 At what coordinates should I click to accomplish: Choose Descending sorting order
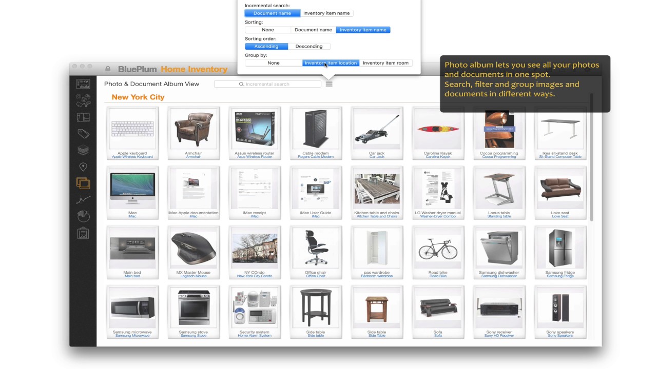point(309,46)
